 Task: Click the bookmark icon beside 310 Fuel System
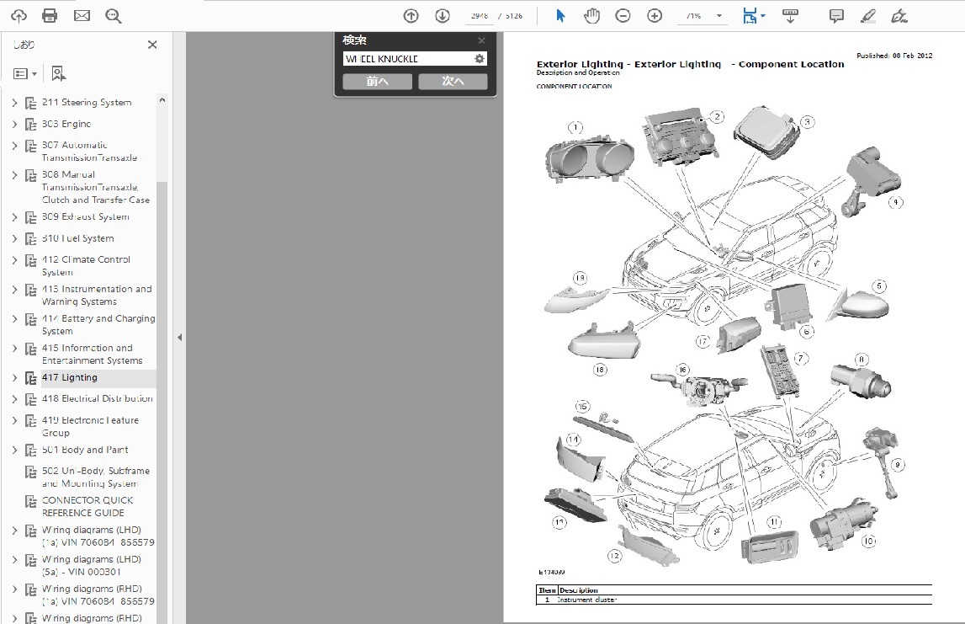click(31, 239)
